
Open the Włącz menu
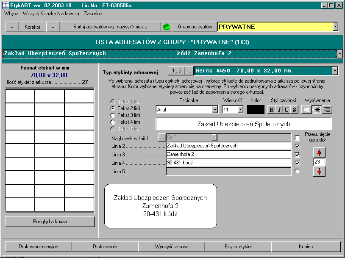click(11, 14)
